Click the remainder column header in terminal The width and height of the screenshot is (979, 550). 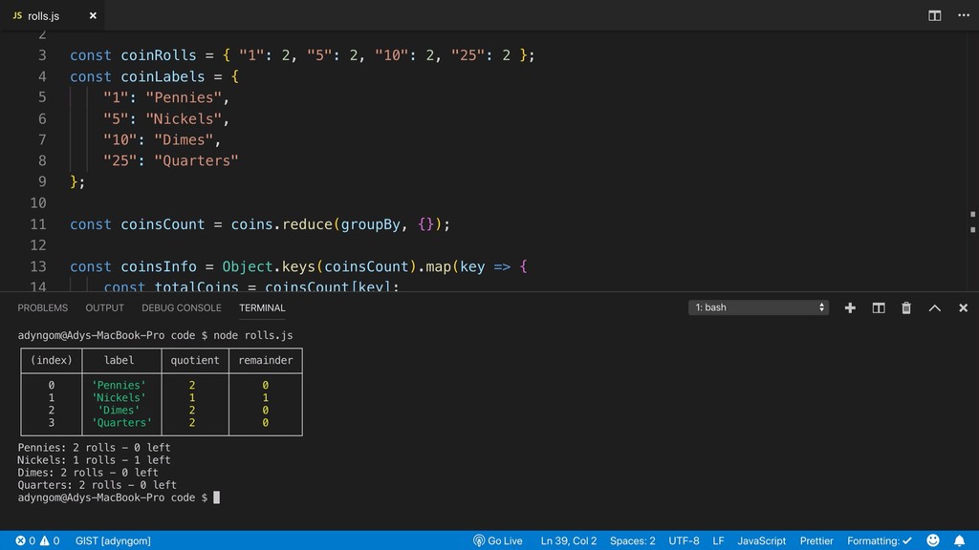(x=266, y=360)
